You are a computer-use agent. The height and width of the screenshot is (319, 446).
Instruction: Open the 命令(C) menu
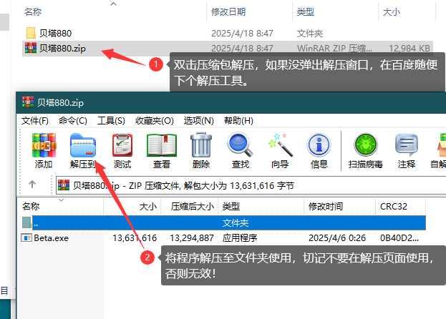point(72,120)
